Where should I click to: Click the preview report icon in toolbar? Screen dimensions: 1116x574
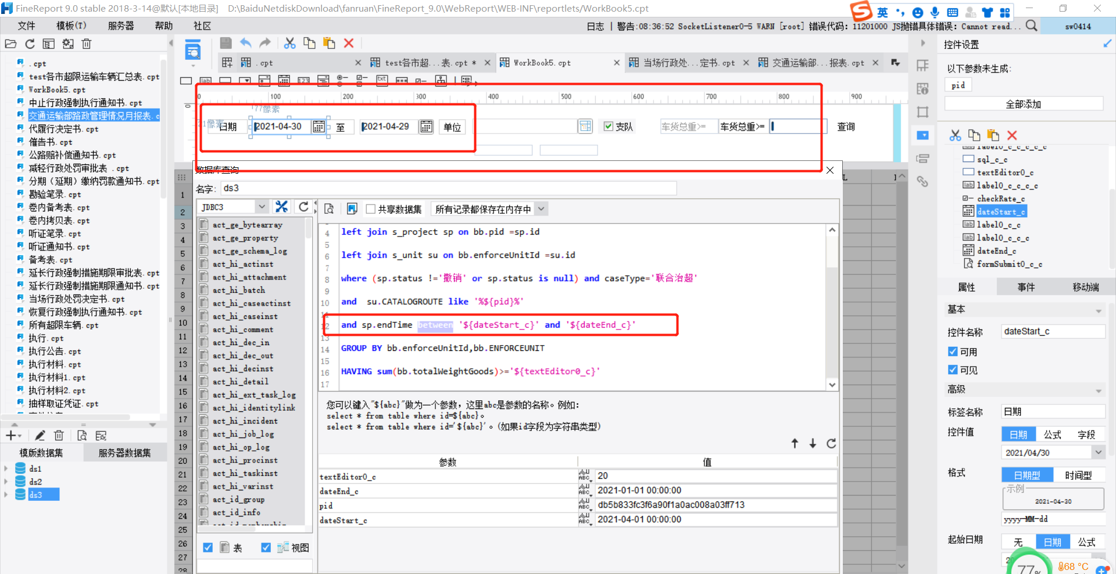(x=192, y=50)
